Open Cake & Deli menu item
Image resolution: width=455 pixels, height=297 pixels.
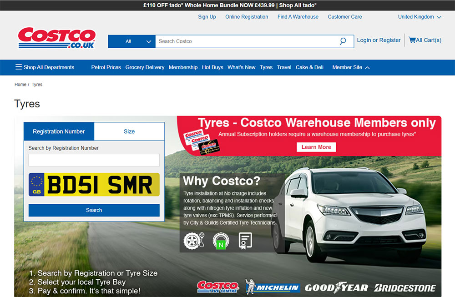(x=309, y=67)
